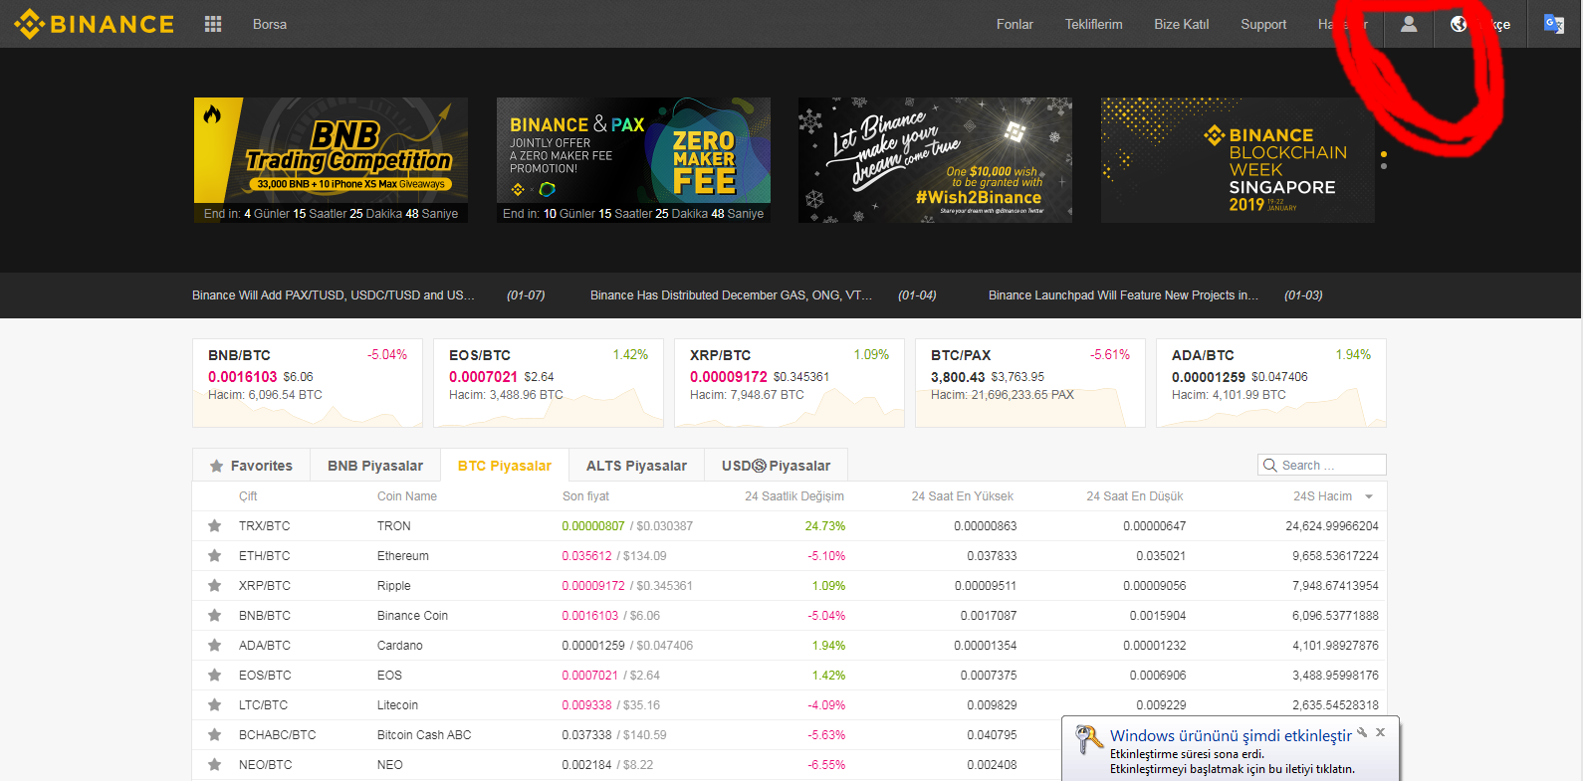Sort by 24 Saatlik Değişim header
1583x781 pixels.
click(794, 496)
